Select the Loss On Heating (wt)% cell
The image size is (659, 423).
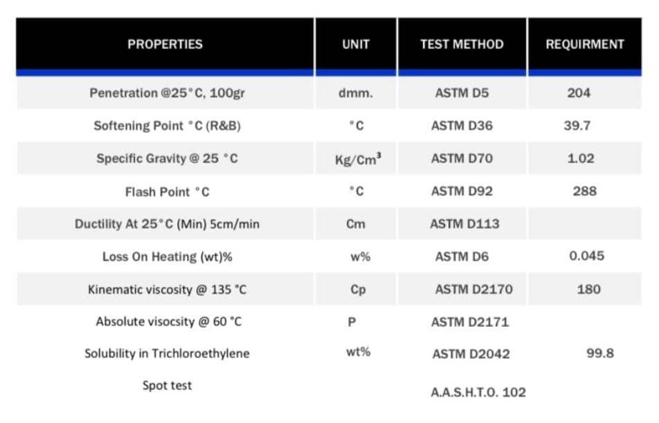(x=167, y=256)
